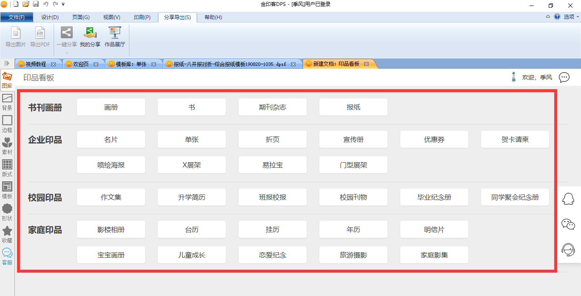Screen dimensions: 581x296
Task: Expand the left panel with arrow toggle
Action: coord(7,64)
